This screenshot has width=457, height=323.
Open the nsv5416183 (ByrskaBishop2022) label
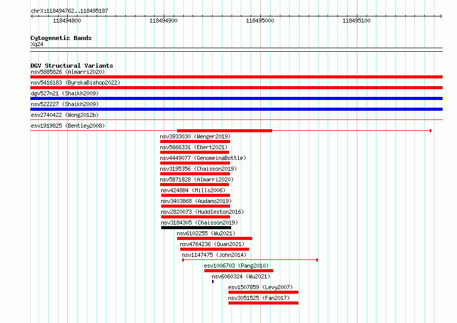75,83
